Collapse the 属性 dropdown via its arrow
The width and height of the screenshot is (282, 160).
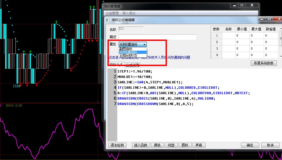(x=144, y=44)
